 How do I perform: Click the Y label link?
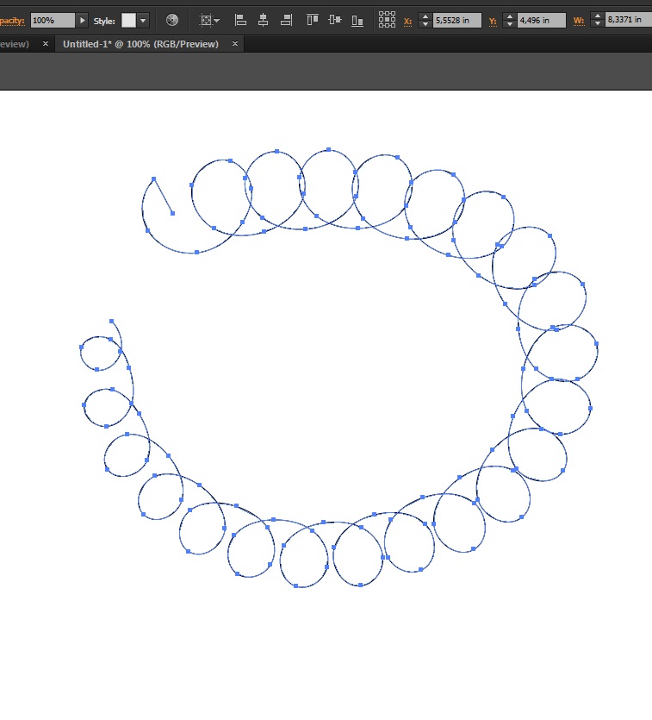(x=493, y=21)
